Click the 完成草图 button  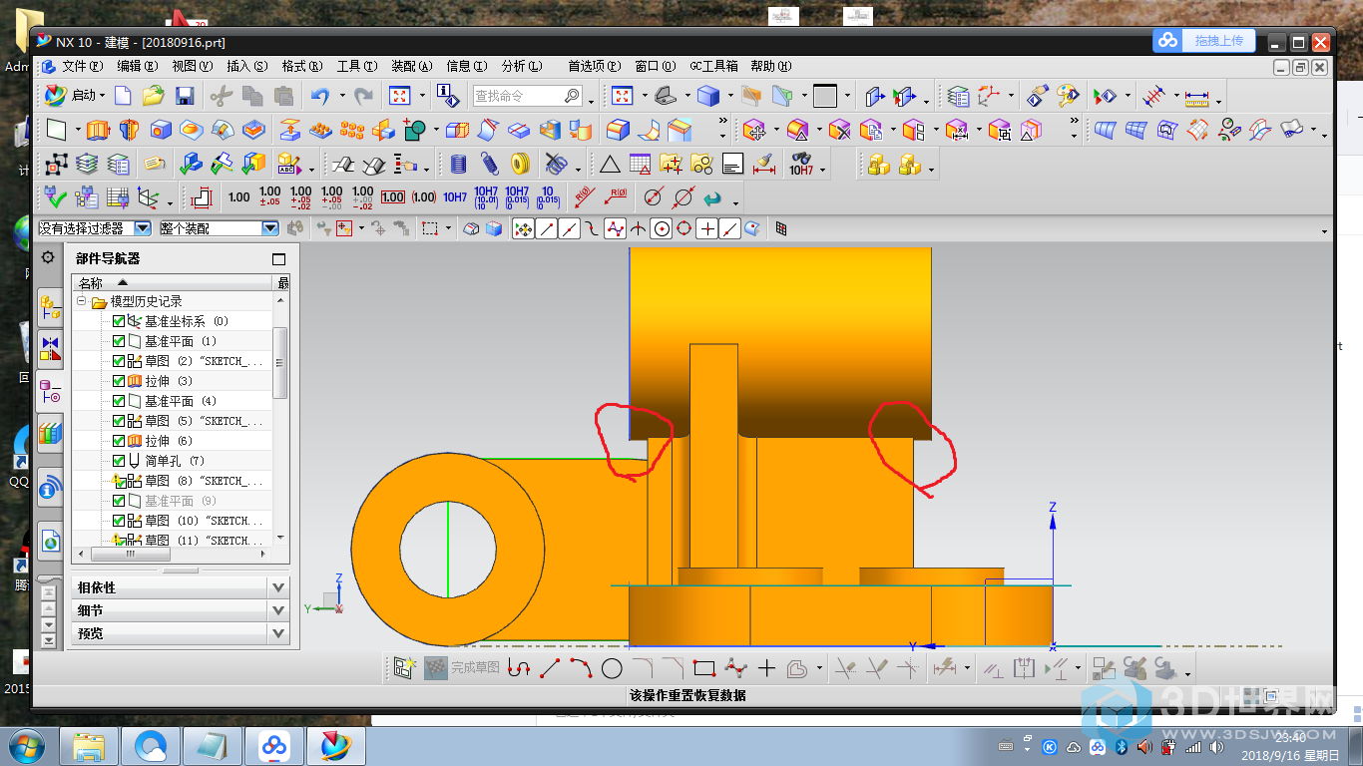[462, 668]
